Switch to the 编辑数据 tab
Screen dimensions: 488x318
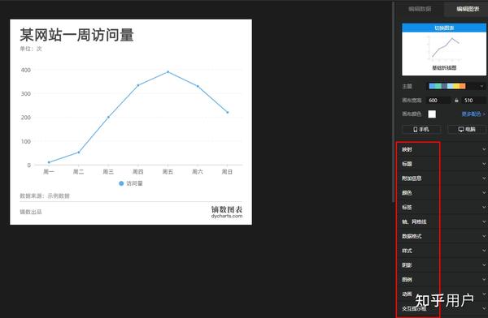coord(420,9)
